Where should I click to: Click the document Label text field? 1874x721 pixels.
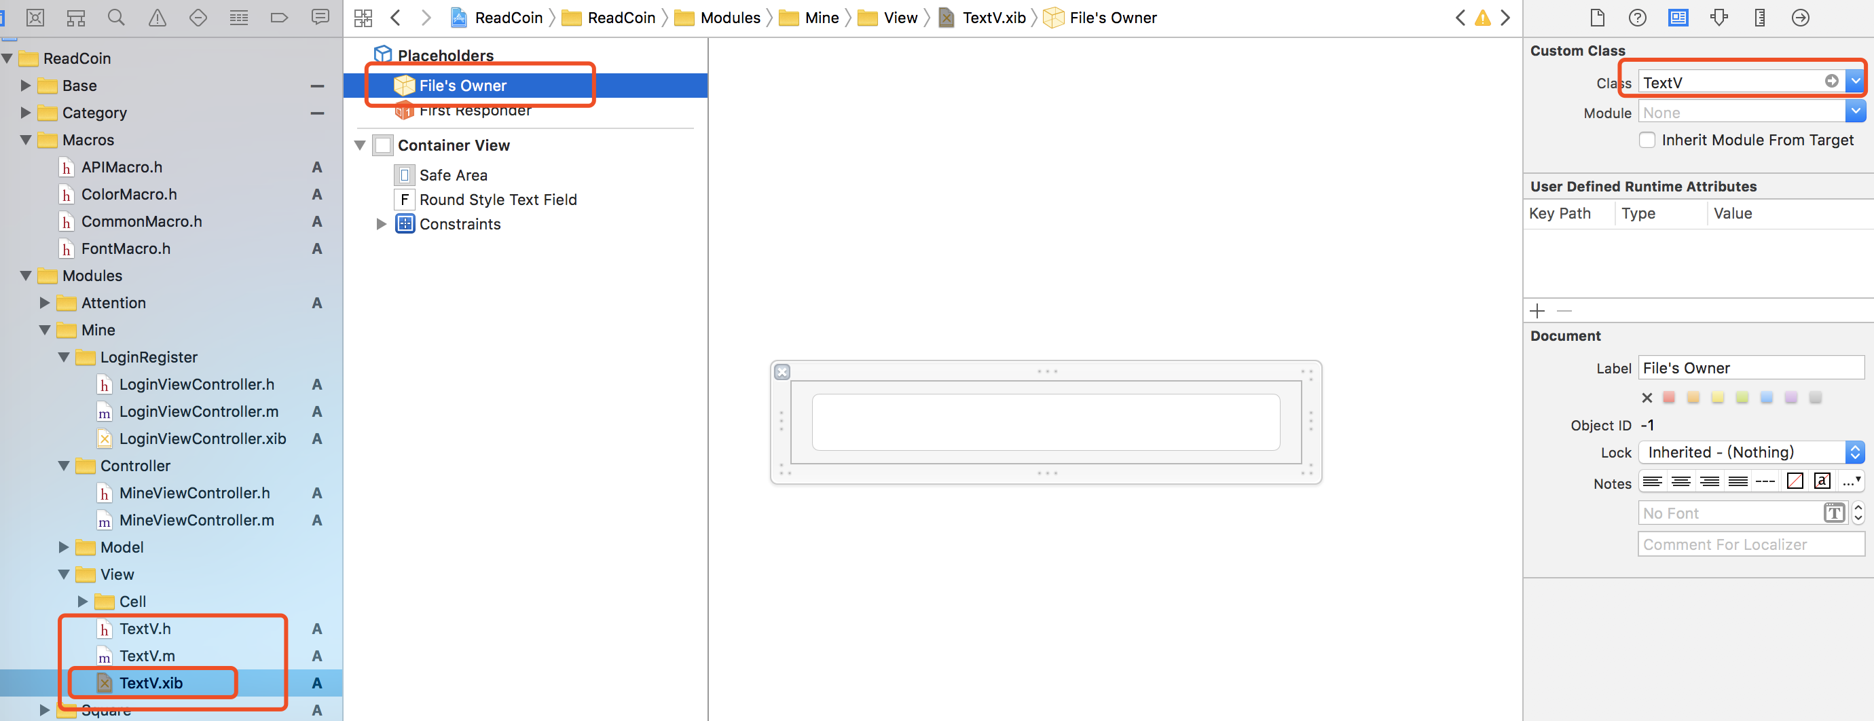[1751, 368]
